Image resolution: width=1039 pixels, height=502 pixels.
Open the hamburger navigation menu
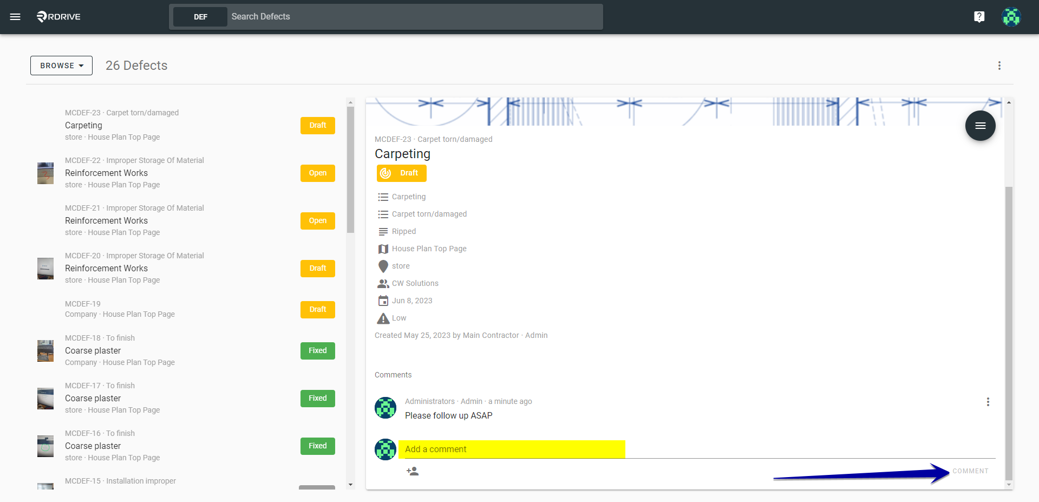15,17
